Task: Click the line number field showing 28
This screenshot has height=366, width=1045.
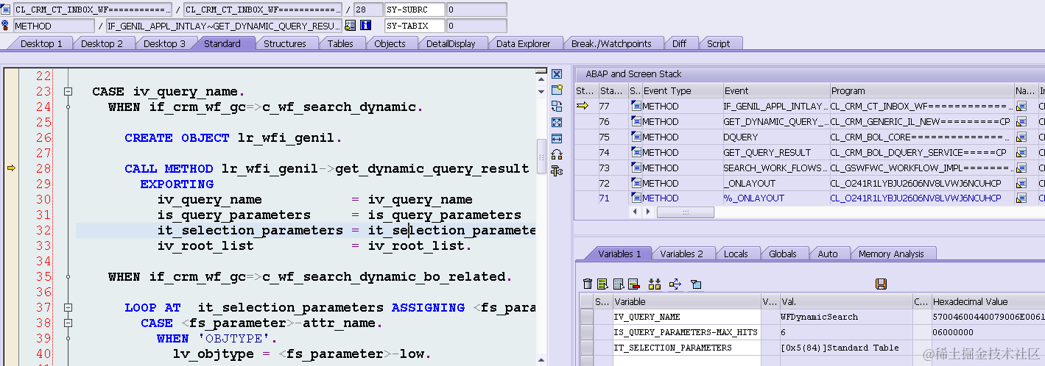Action: (x=367, y=10)
